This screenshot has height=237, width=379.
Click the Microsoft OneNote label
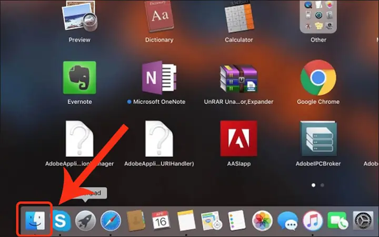pyautogui.click(x=159, y=102)
